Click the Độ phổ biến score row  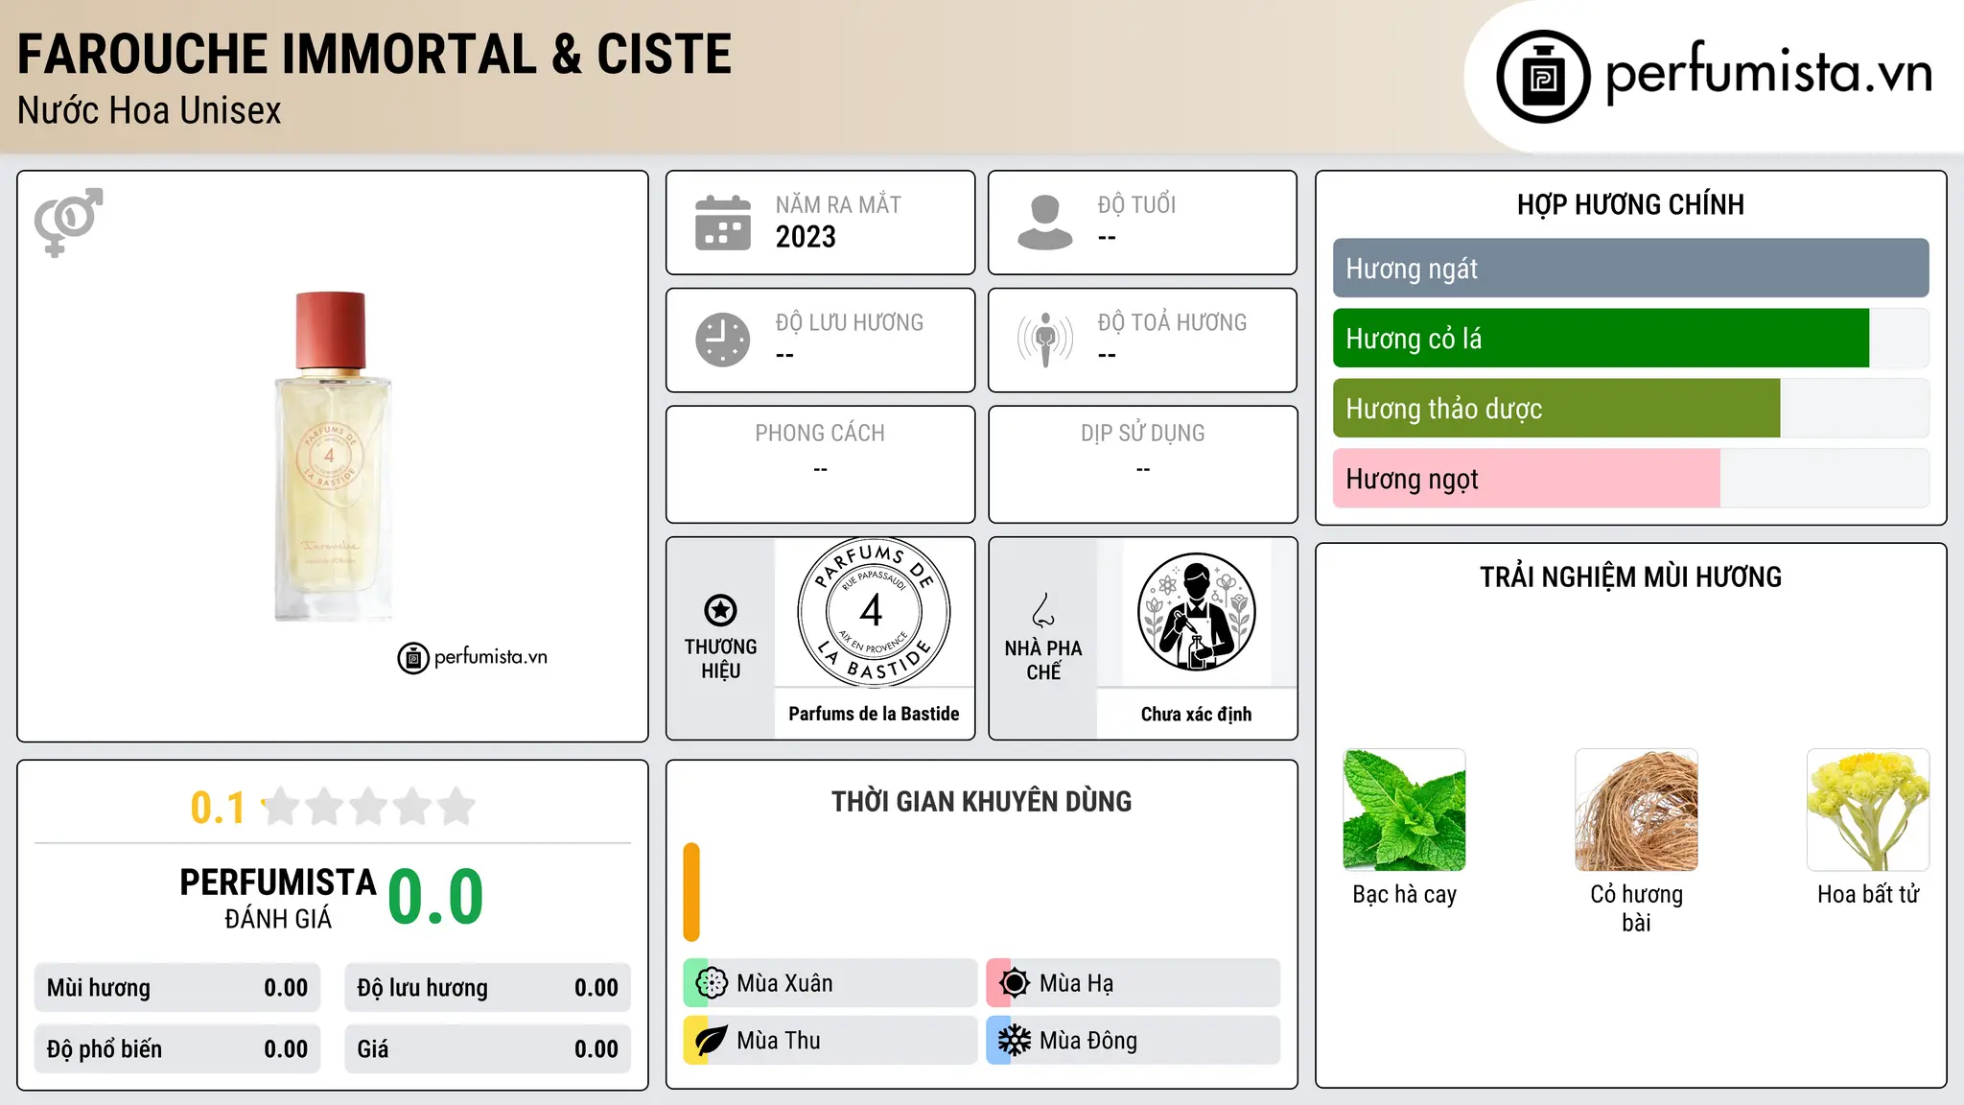[177, 1049]
